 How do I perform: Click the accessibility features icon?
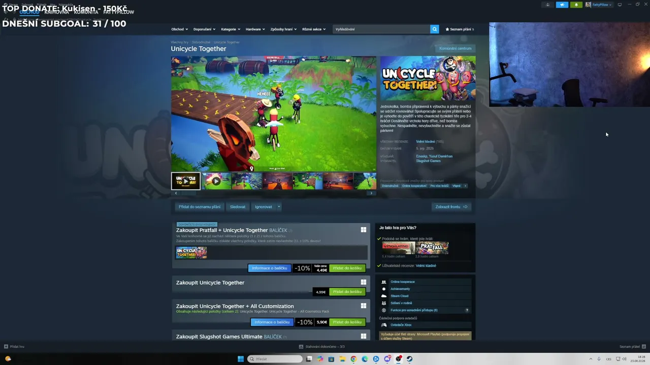click(384, 310)
